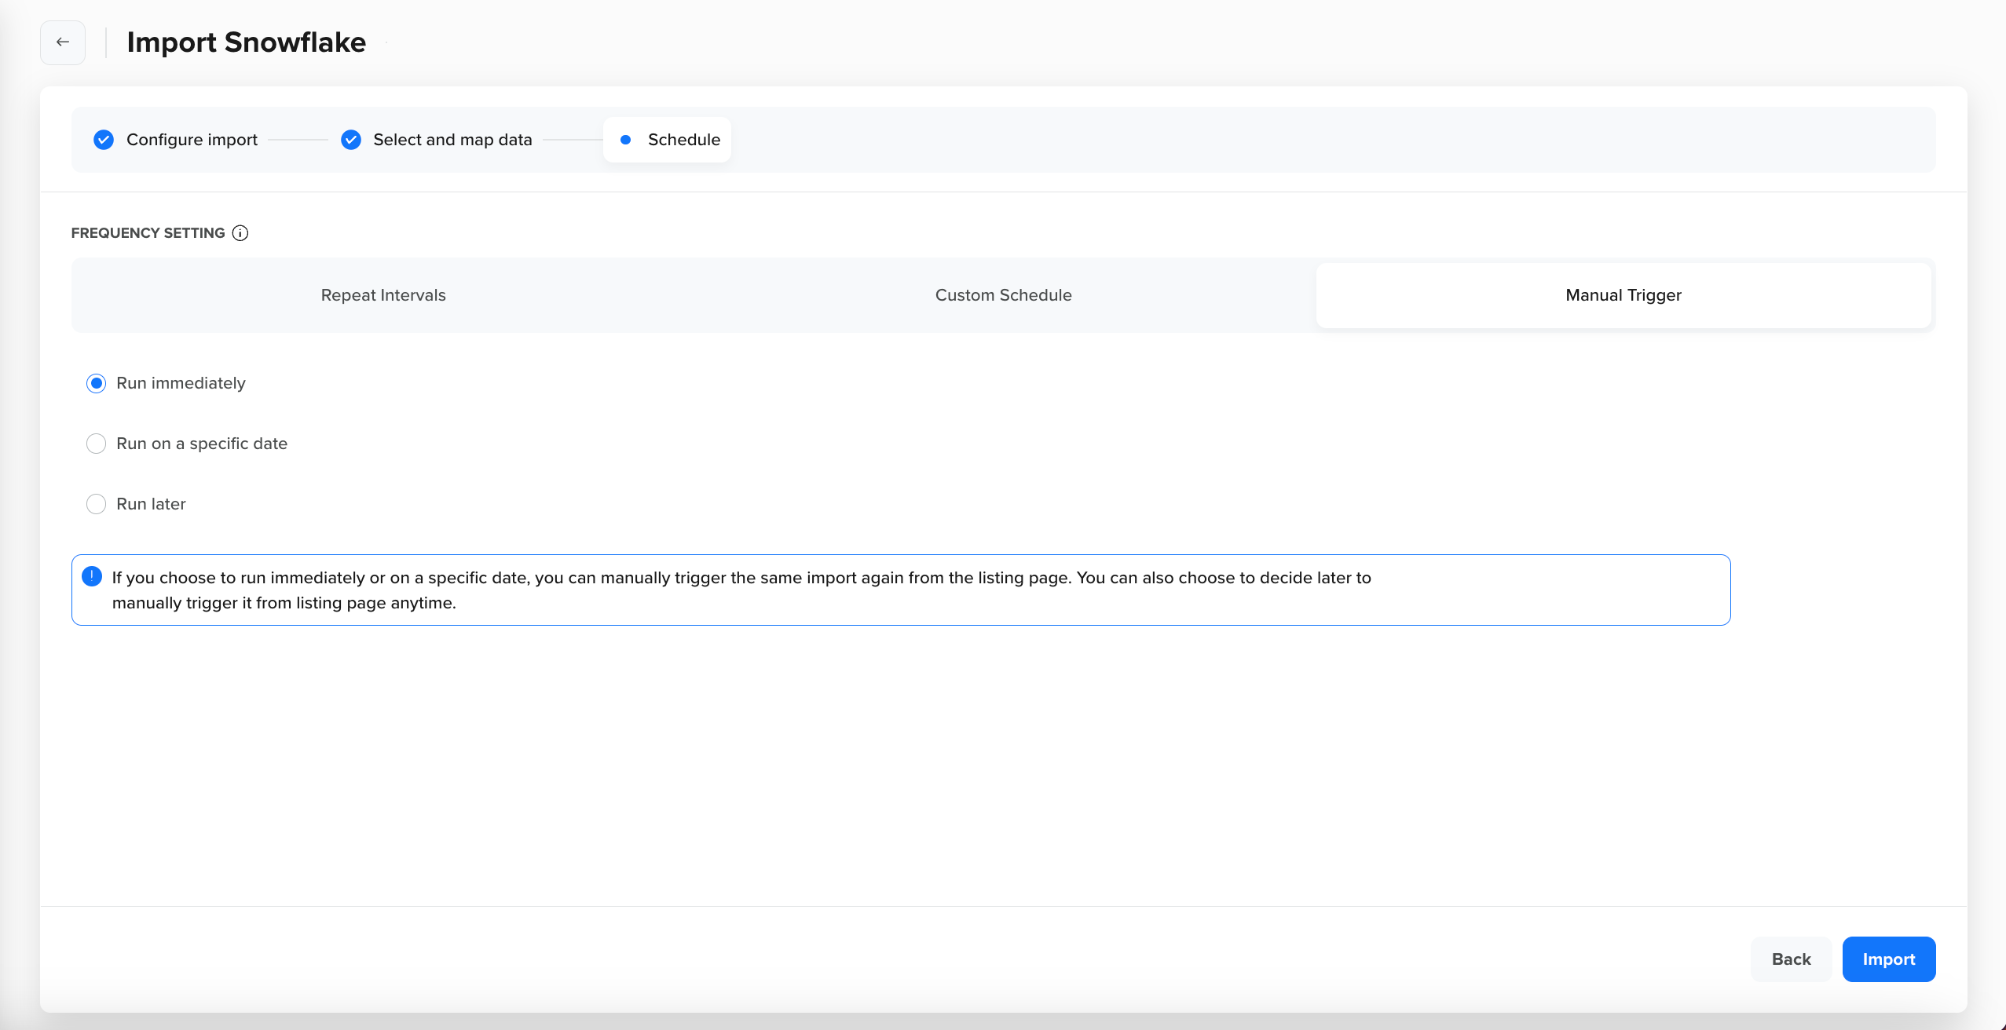The height and width of the screenshot is (1030, 2006).
Task: Select the Manual Trigger tab
Action: point(1623,295)
